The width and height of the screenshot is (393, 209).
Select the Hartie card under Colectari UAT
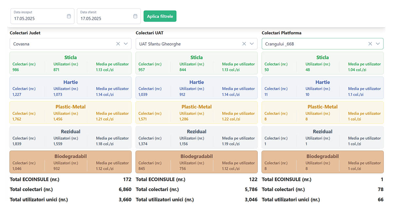(196, 88)
